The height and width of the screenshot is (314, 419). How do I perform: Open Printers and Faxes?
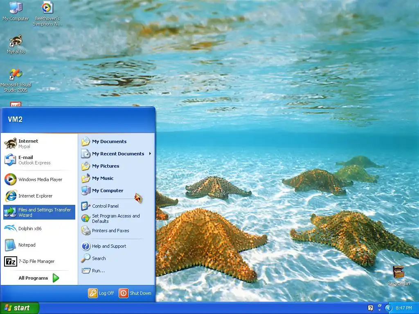(116, 231)
